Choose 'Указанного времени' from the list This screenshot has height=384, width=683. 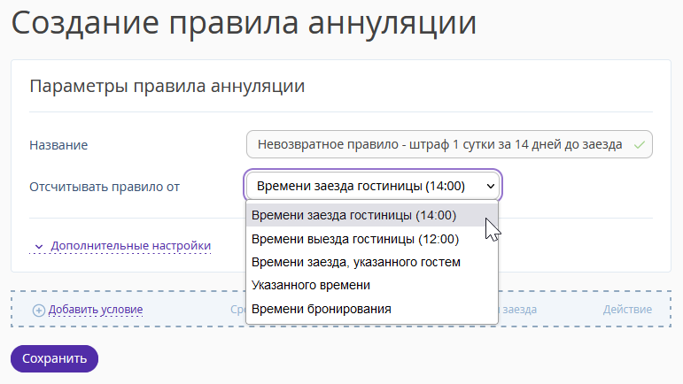372,285
